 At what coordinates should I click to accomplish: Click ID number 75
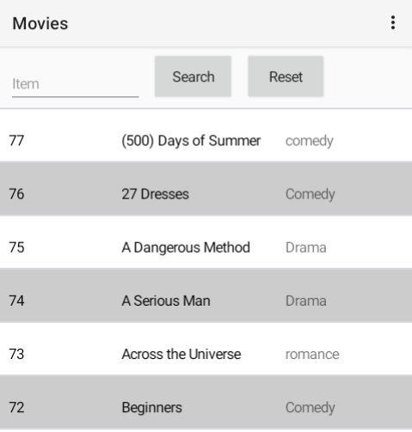tap(16, 247)
